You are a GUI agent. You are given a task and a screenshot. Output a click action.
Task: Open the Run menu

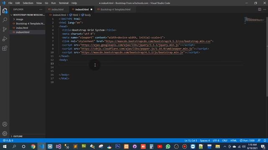pos(53,3)
